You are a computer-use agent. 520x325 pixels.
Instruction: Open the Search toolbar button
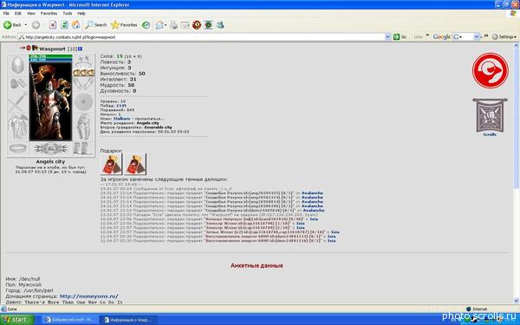[x=96, y=25]
